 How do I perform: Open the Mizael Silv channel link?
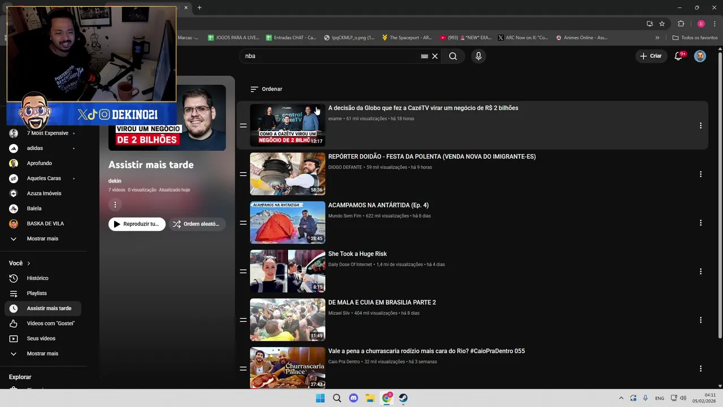pos(339,313)
